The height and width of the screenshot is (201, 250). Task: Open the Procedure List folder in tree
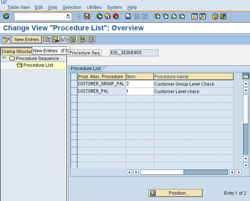(37, 65)
